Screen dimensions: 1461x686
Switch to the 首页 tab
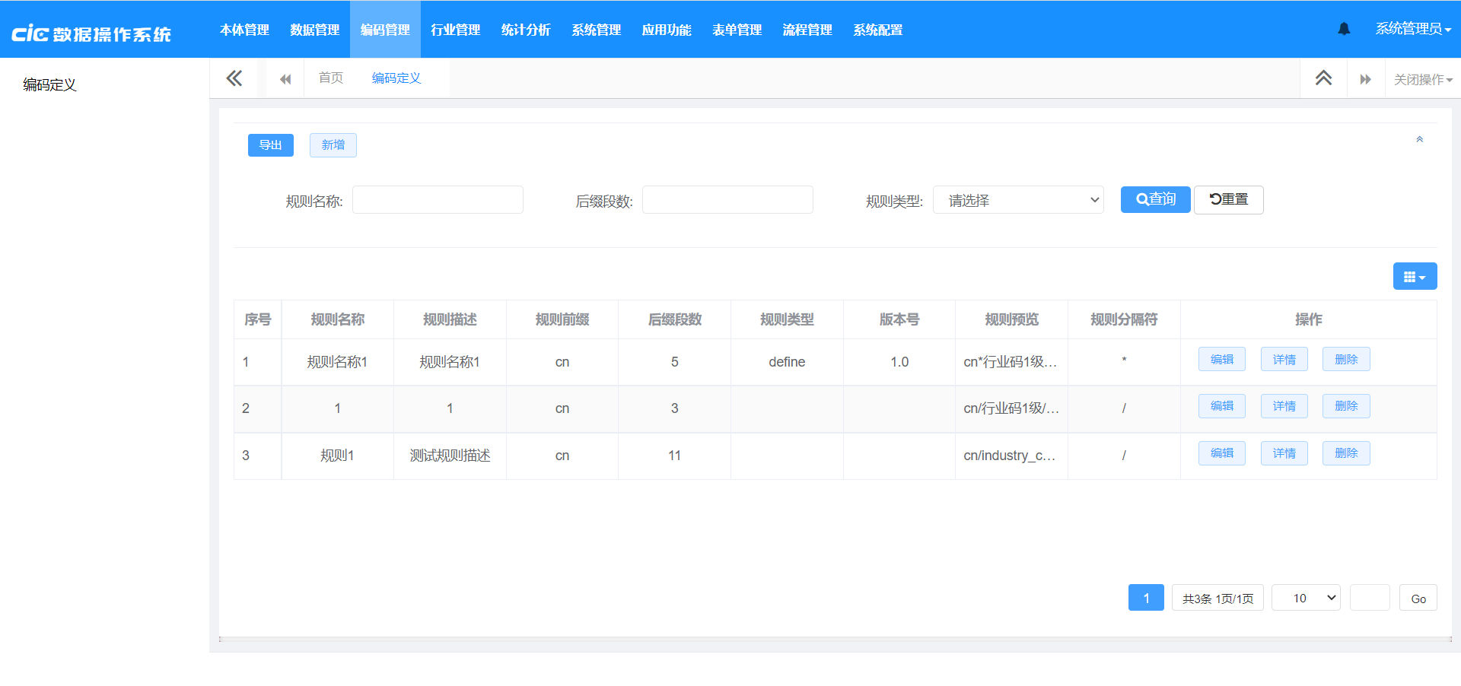pos(330,78)
